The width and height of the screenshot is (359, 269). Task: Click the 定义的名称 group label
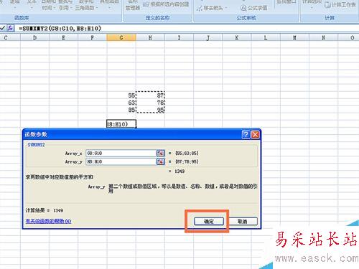(157, 18)
